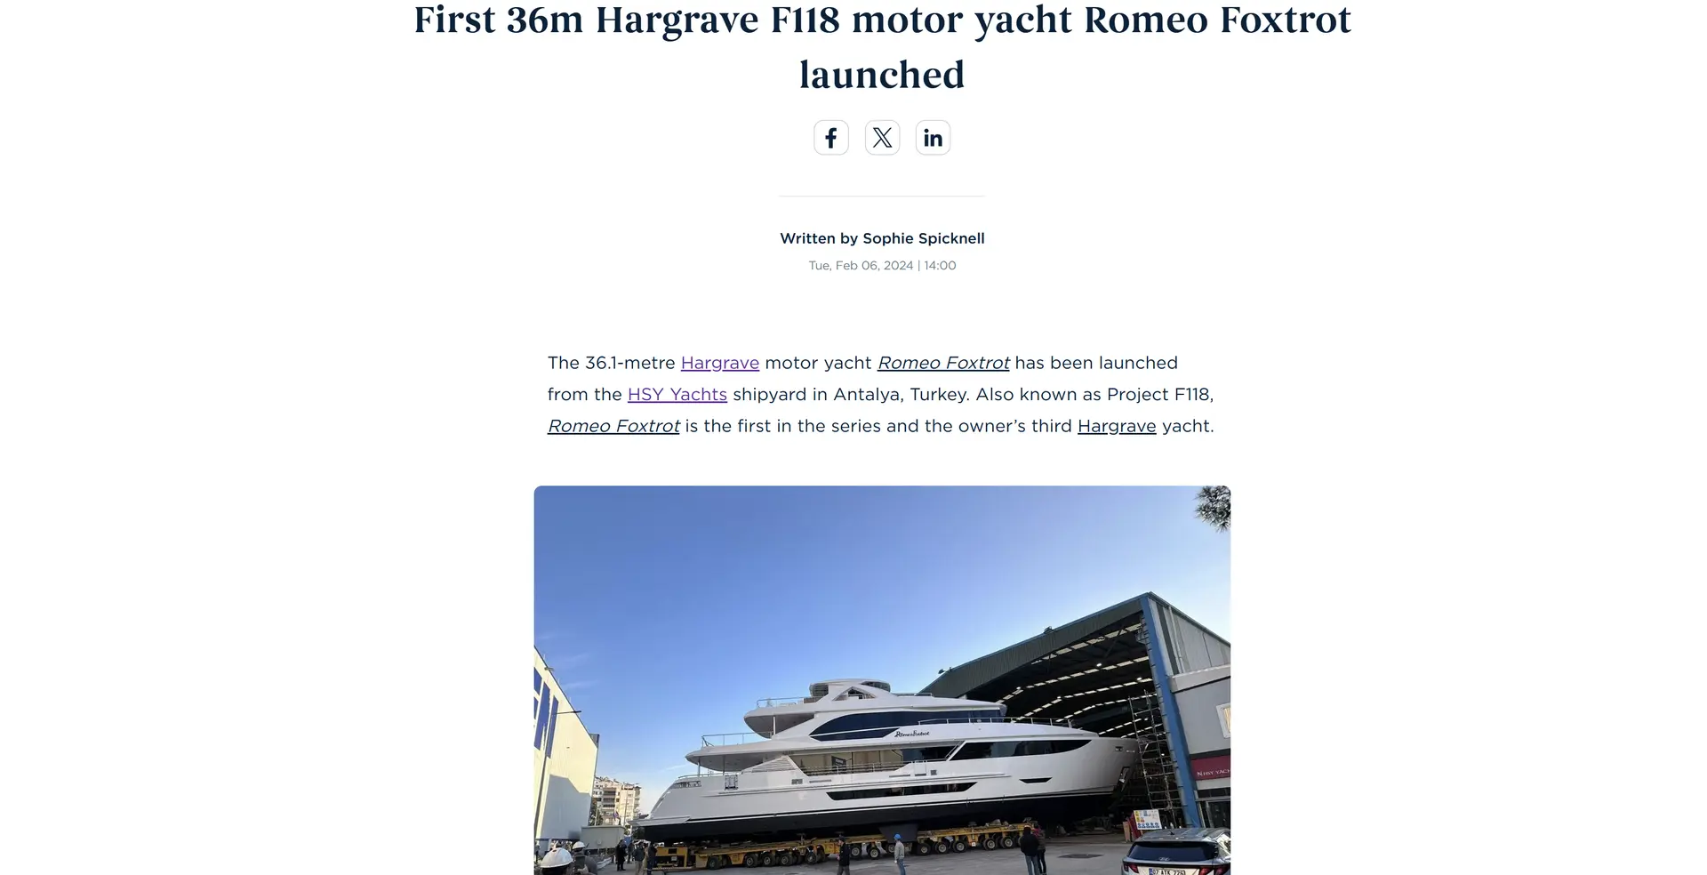Click the article headline about Hargrave F118
Image resolution: width=1707 pixels, height=875 pixels.
(882, 47)
